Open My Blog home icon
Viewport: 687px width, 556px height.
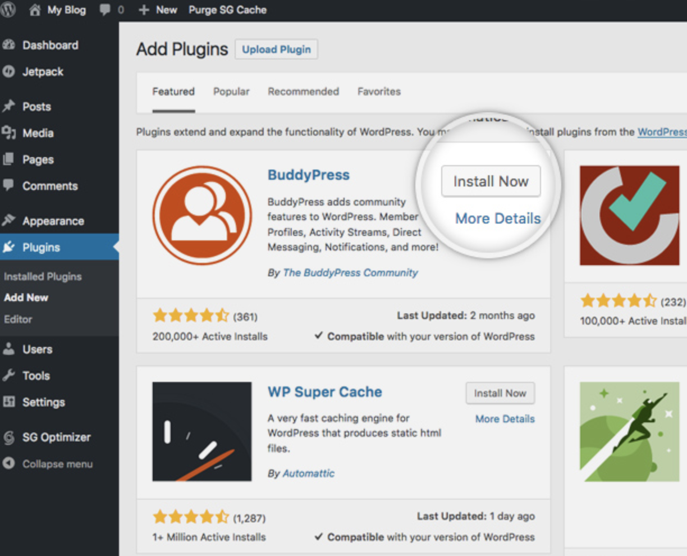(35, 10)
